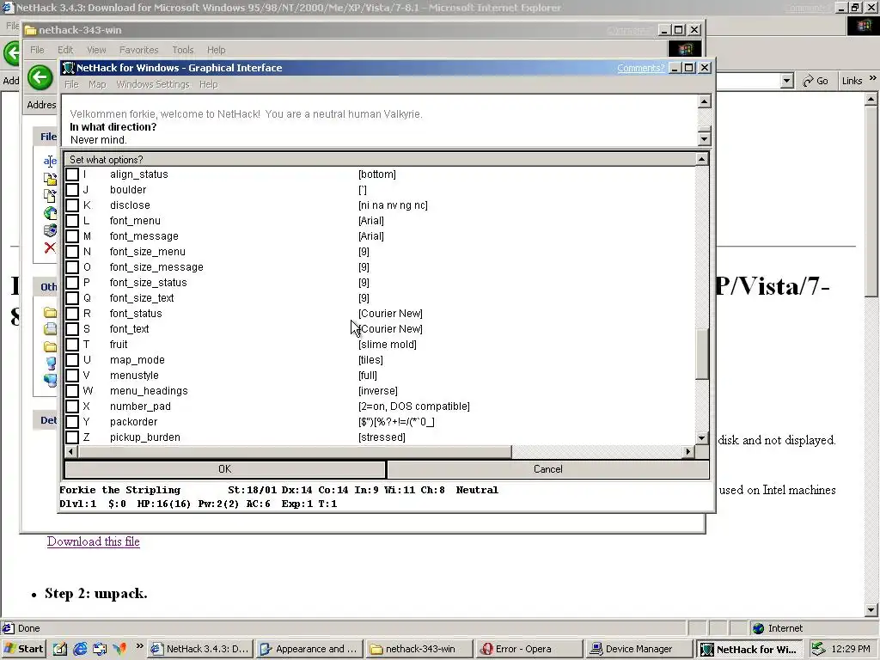Check the packorder option checkbox
Screen dimensions: 880x660
point(72,421)
